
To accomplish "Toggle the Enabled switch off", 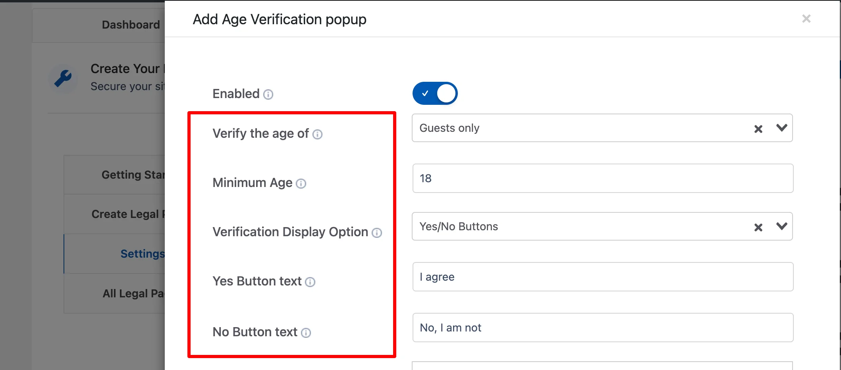I will 435,93.
